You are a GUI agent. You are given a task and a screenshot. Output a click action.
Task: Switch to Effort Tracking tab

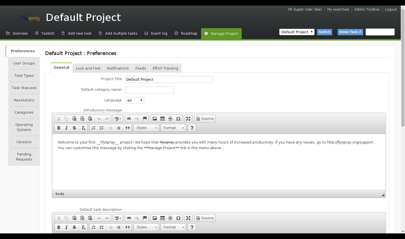click(165, 68)
